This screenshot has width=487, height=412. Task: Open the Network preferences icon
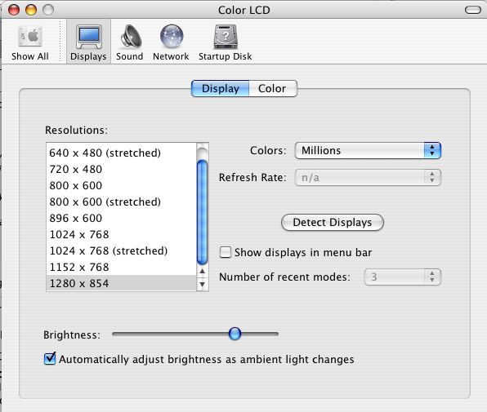tap(171, 43)
